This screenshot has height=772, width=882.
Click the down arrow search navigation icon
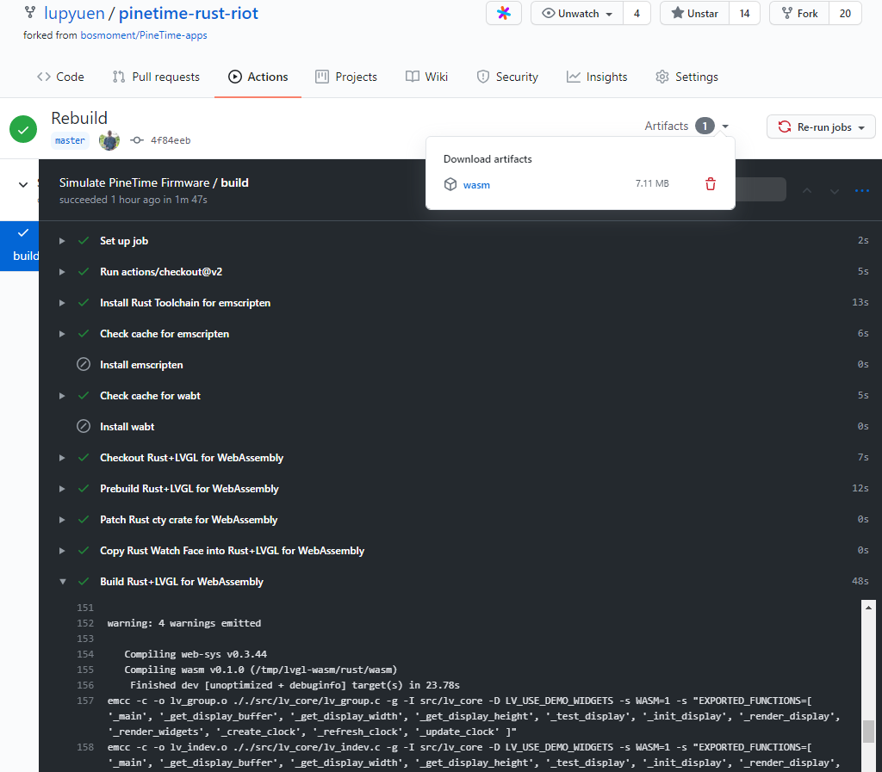click(x=834, y=190)
